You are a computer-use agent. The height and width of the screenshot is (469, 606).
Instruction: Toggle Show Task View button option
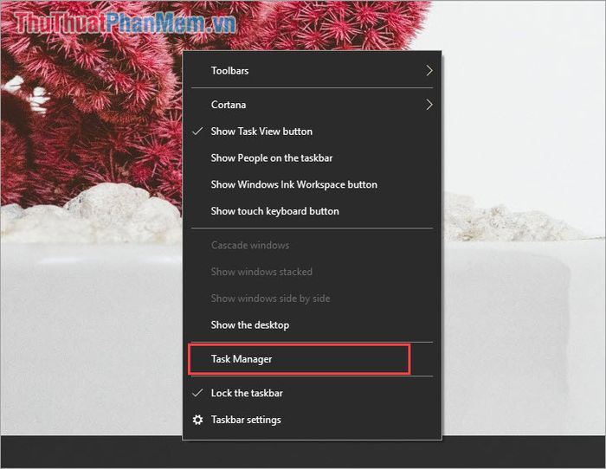312,132
